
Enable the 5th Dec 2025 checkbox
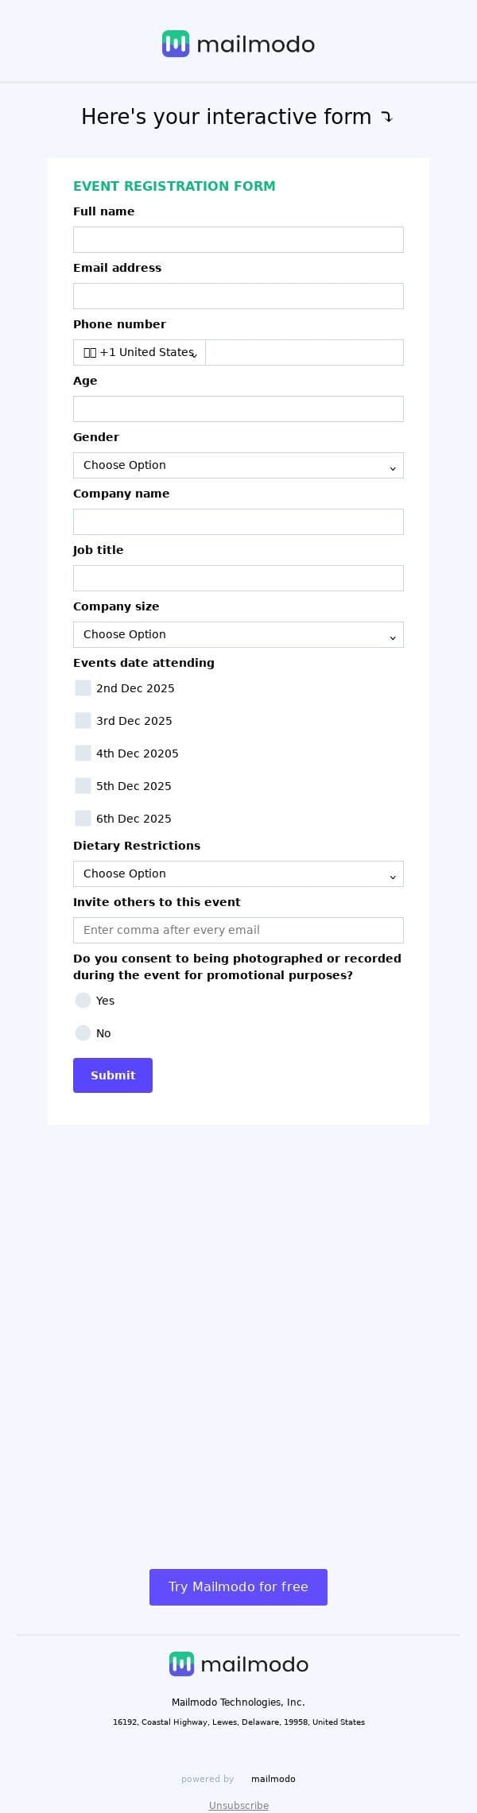pos(83,786)
